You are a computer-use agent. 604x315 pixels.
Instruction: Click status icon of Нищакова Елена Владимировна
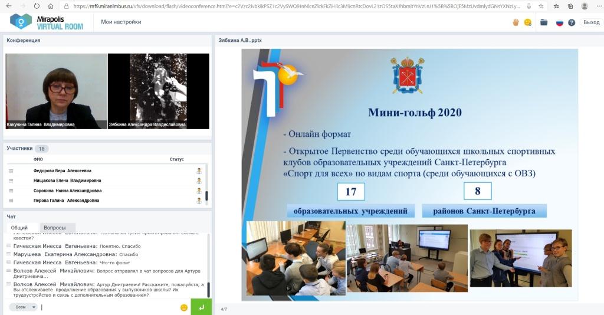click(x=199, y=181)
